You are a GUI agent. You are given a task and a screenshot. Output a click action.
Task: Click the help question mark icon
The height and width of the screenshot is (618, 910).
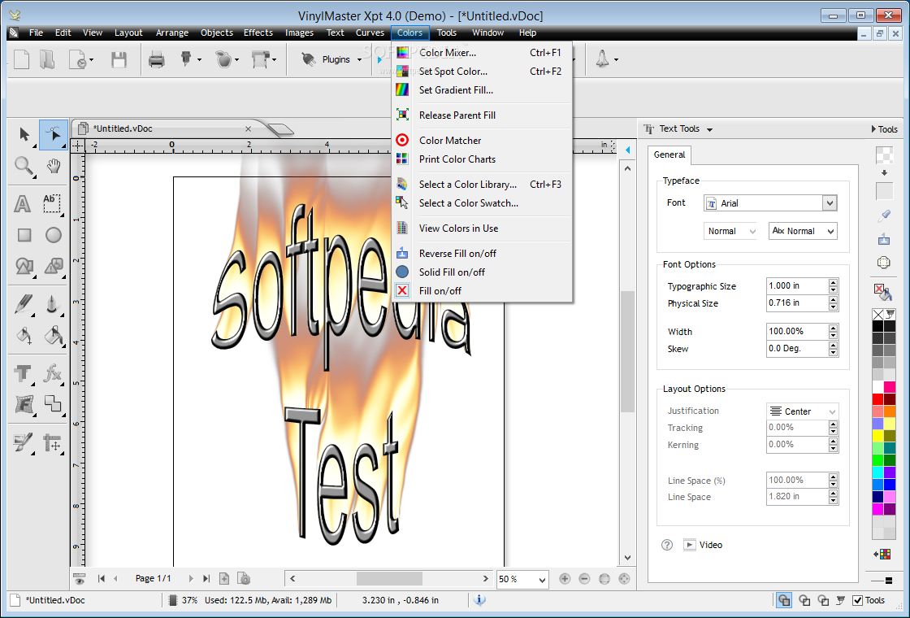[x=667, y=545]
